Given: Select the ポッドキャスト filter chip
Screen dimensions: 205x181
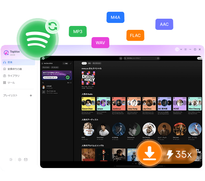Looking at the screenshot, I should point(97,63).
